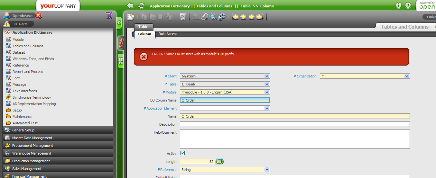Open Tables and Columns in menu
This screenshot has width=436, height=178.
point(28,46)
